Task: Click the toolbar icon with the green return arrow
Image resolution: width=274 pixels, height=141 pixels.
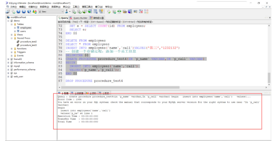Action: pos(85,12)
